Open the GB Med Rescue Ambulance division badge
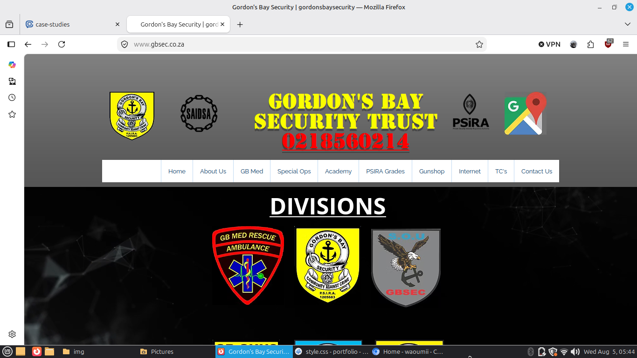 [x=248, y=266]
